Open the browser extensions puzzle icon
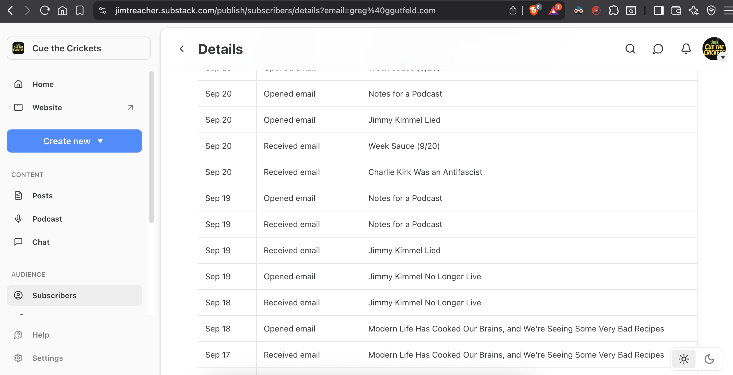The width and height of the screenshot is (733, 375). tap(614, 11)
